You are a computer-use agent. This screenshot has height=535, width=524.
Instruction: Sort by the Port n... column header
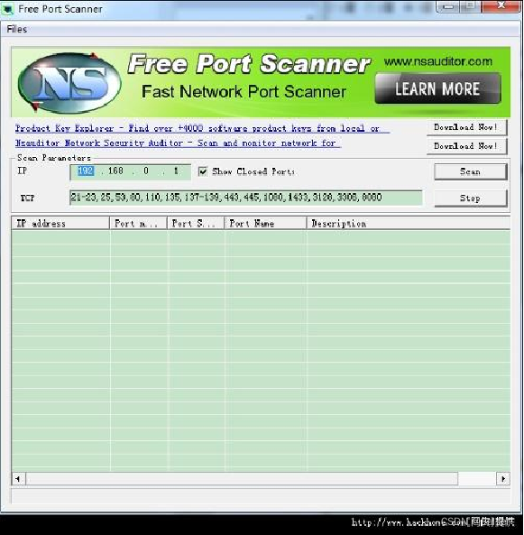click(x=138, y=224)
